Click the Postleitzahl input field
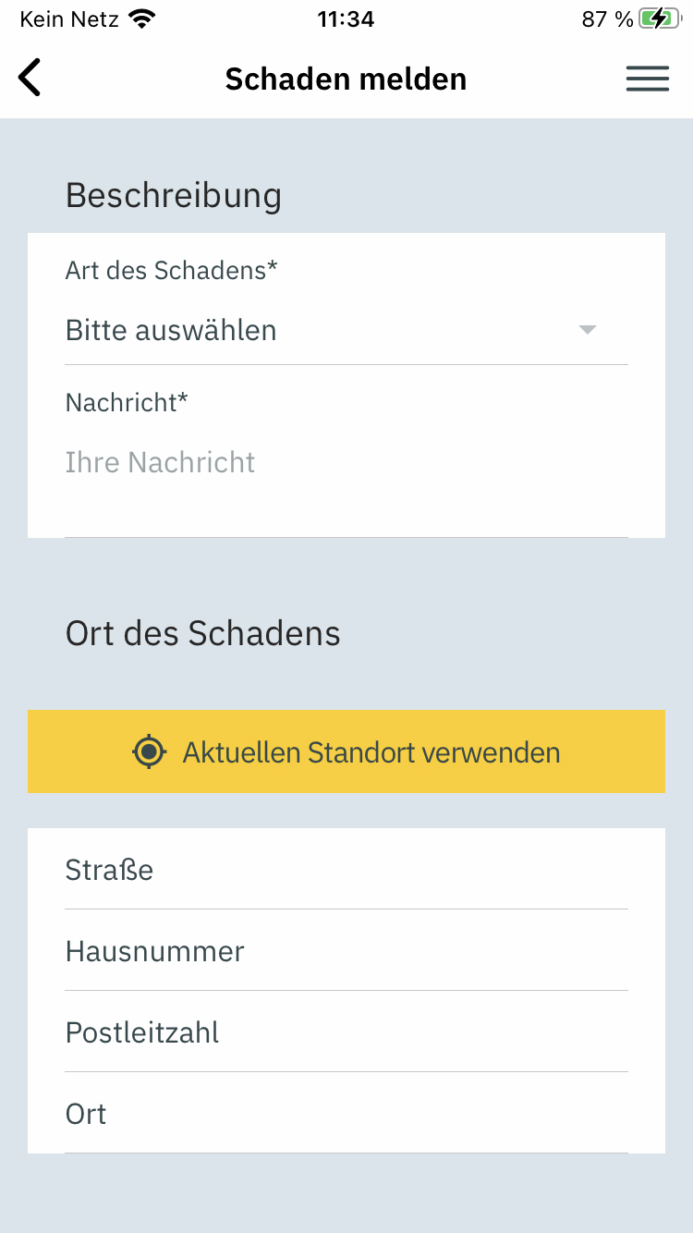This screenshot has height=1233, width=693. [x=346, y=1032]
